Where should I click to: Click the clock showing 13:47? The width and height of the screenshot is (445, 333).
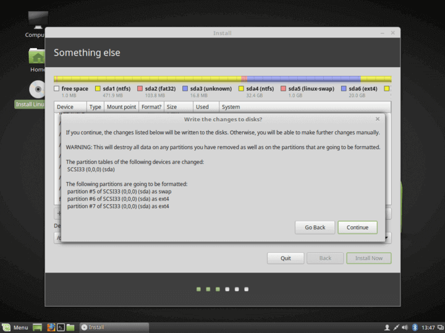click(x=428, y=327)
